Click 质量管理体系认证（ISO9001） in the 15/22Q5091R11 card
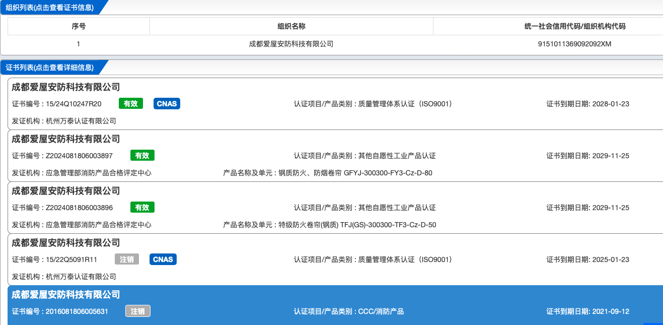663x325 pixels. (405, 259)
